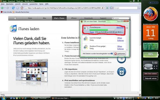
Task: Open the Hilfe menu
Action: coord(47,4)
